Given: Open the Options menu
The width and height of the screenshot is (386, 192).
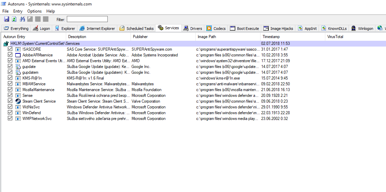Looking at the screenshot, I should (x=34, y=11).
